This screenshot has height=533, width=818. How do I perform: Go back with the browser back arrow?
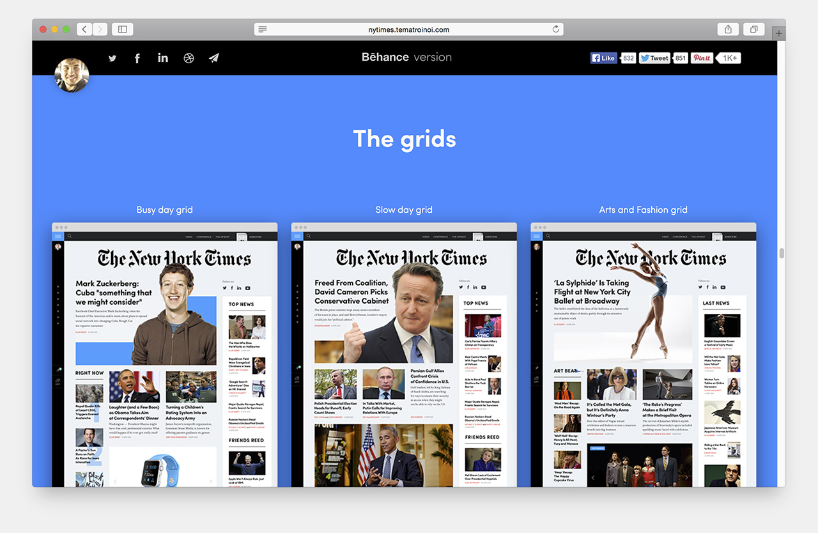[x=85, y=29]
